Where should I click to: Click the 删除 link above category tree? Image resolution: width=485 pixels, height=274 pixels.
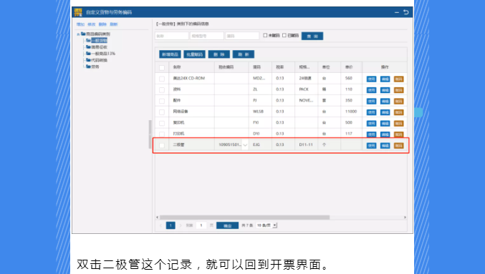coord(102,24)
